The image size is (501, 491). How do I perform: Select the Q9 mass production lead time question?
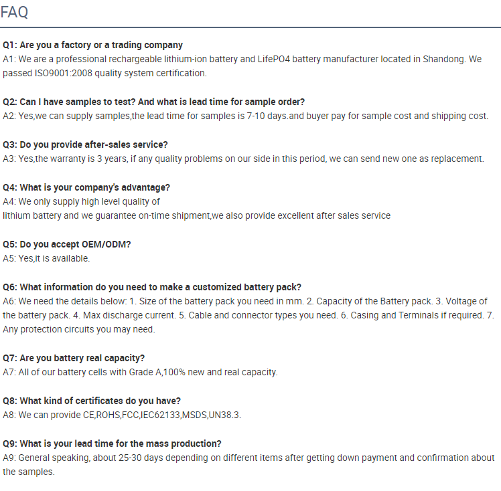point(112,444)
